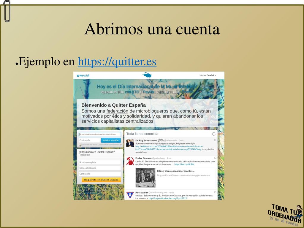Click '¿Eres nuevo en Quitter España?' text
Viewport: 304px width, 228px height.
pyautogui.click(x=96, y=152)
